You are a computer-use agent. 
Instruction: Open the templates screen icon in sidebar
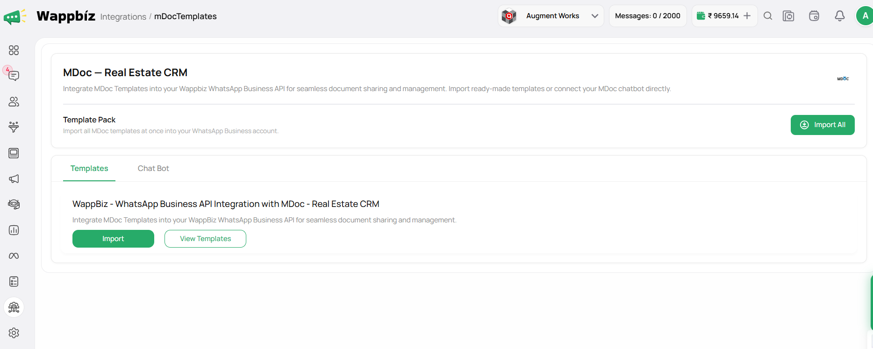click(x=14, y=153)
